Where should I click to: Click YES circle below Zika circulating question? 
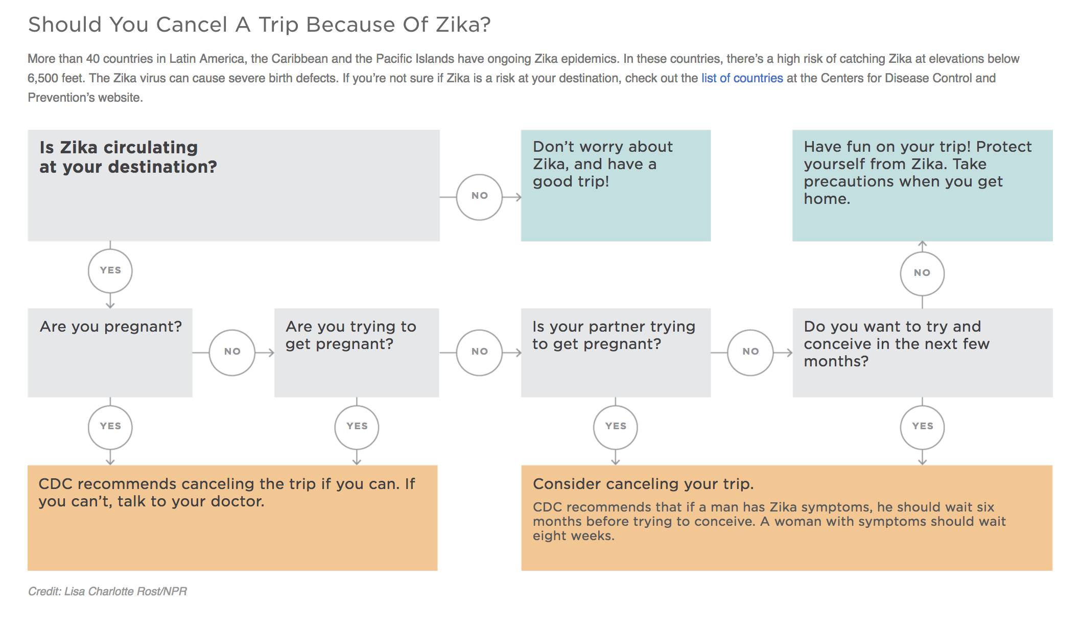110,271
